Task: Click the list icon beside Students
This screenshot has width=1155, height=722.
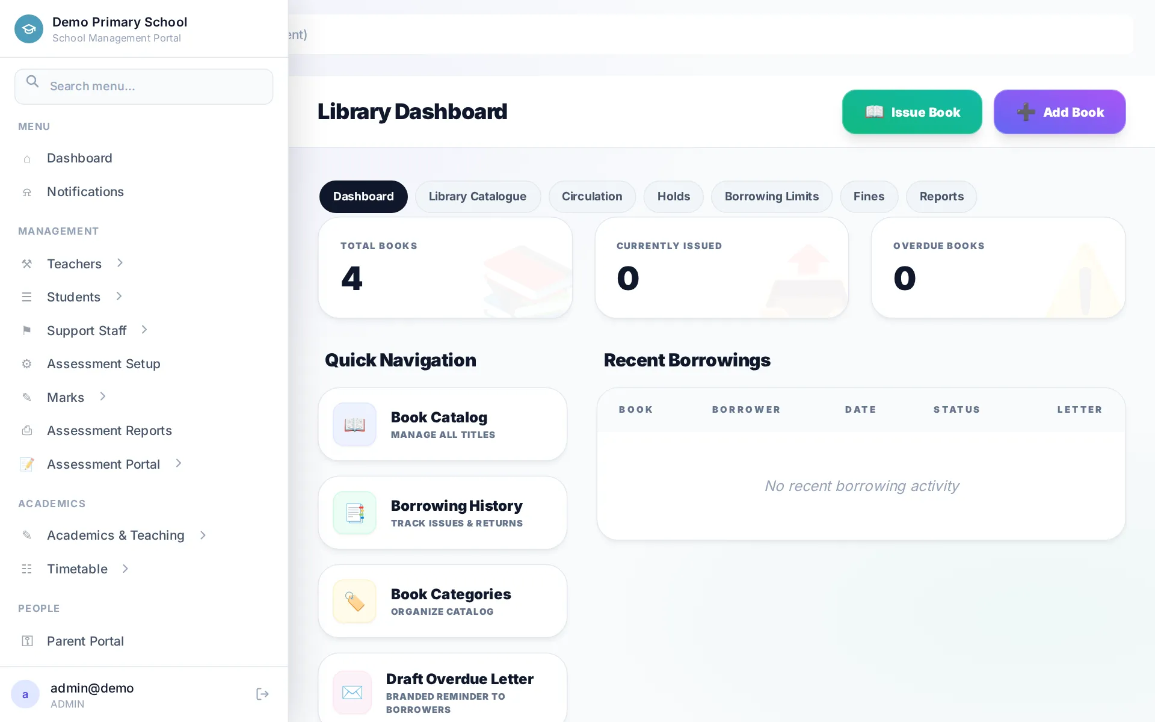Action: (27, 297)
